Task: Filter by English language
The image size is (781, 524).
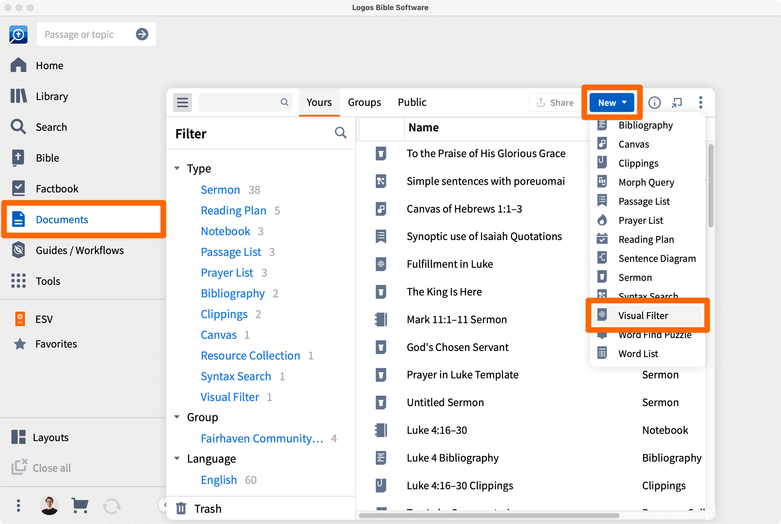Action: pyautogui.click(x=219, y=479)
